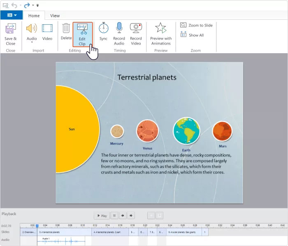The height and width of the screenshot is (246, 288).
Task: Open the blue application file menu dropdown
Action: pos(12,15)
